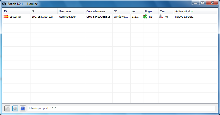220x115 pixels.
Task: Sort by the OS column header
Action: tap(121, 11)
